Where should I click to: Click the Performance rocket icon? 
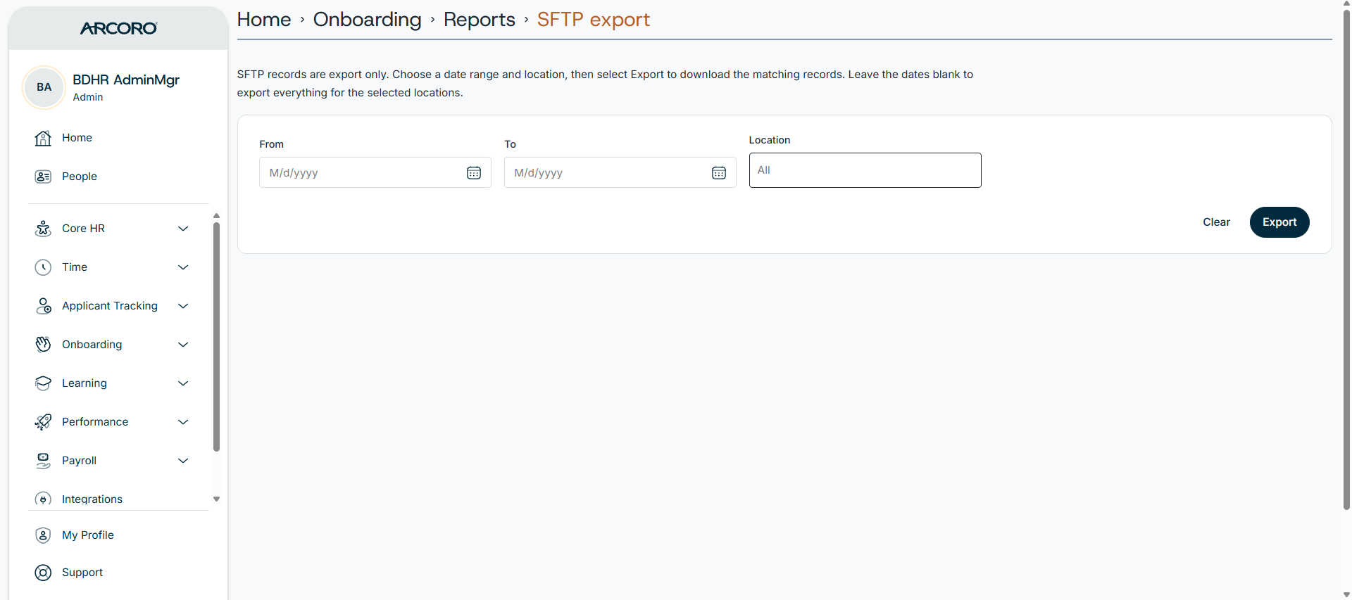point(43,422)
